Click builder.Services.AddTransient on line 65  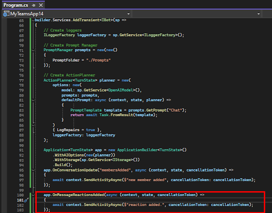[67, 20]
